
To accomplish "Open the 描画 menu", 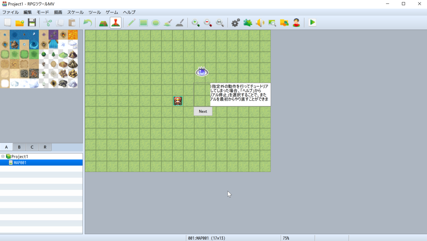I will pos(58,12).
